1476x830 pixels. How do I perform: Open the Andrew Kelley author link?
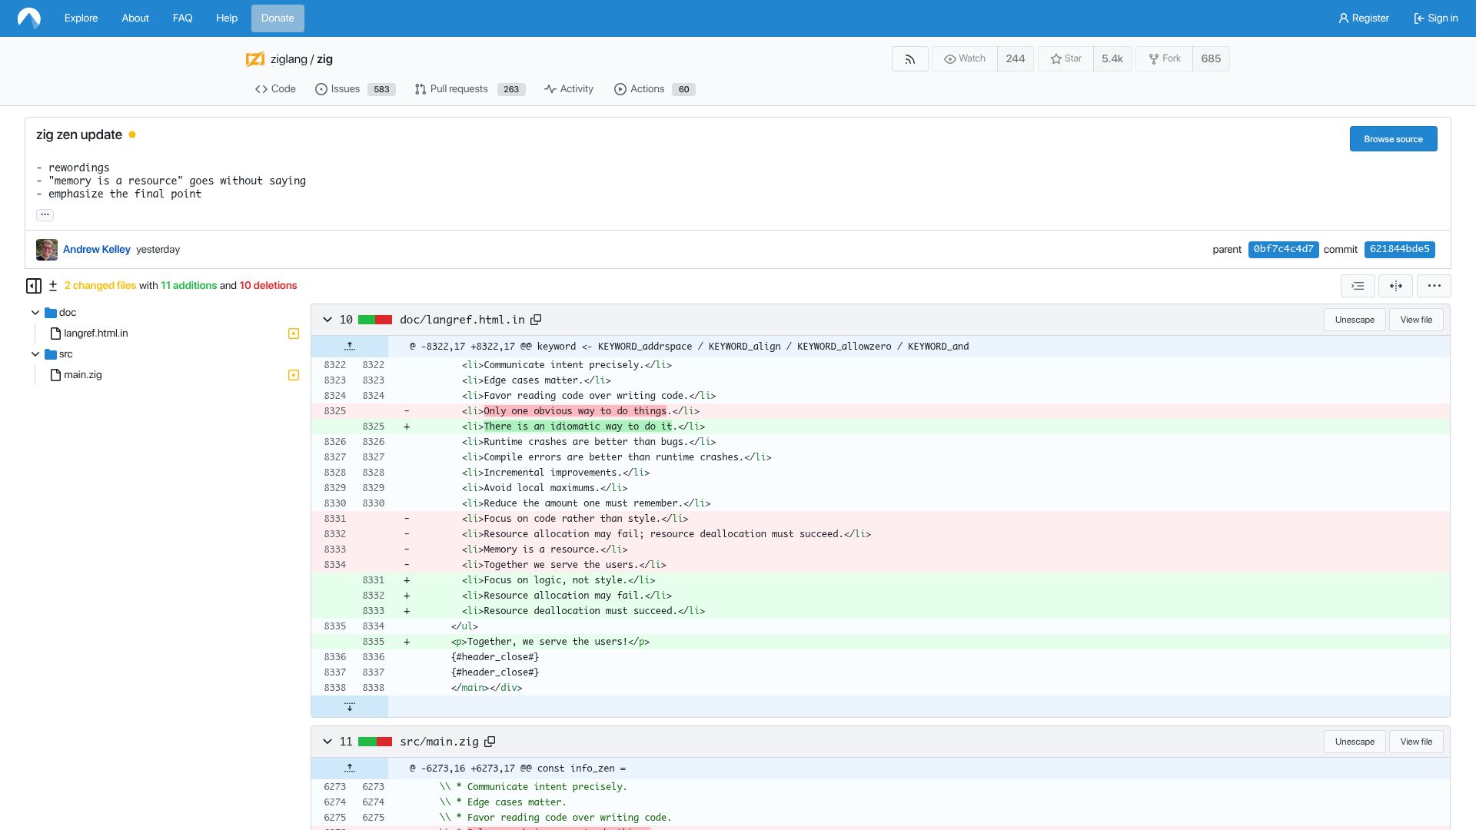pyautogui.click(x=97, y=250)
